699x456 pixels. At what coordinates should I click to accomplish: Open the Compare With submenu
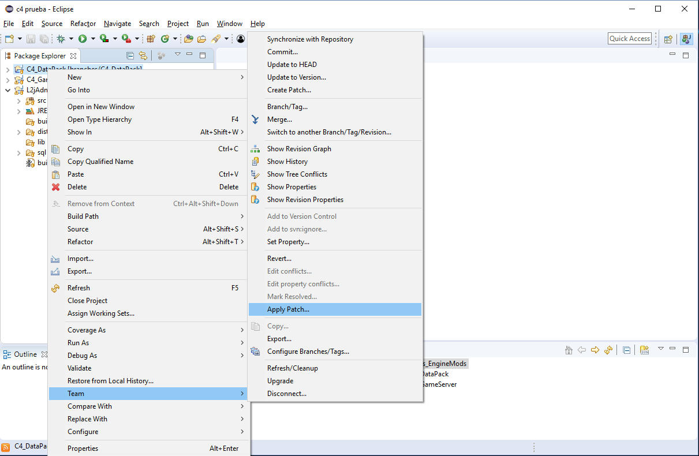148,406
